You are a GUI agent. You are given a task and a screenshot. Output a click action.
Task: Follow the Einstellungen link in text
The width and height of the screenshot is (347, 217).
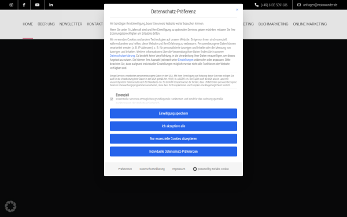[186, 60]
